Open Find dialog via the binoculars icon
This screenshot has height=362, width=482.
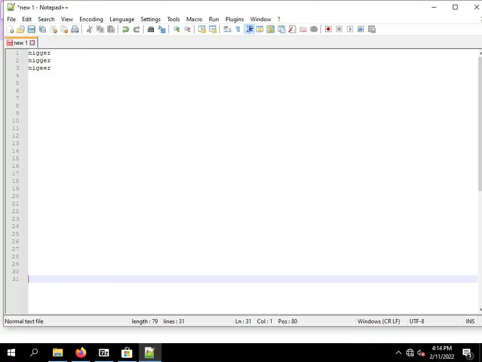(151, 29)
